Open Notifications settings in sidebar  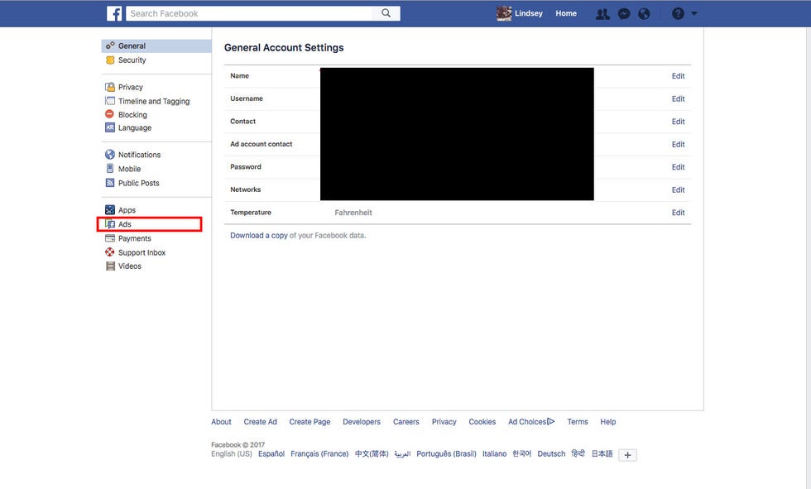click(x=139, y=155)
